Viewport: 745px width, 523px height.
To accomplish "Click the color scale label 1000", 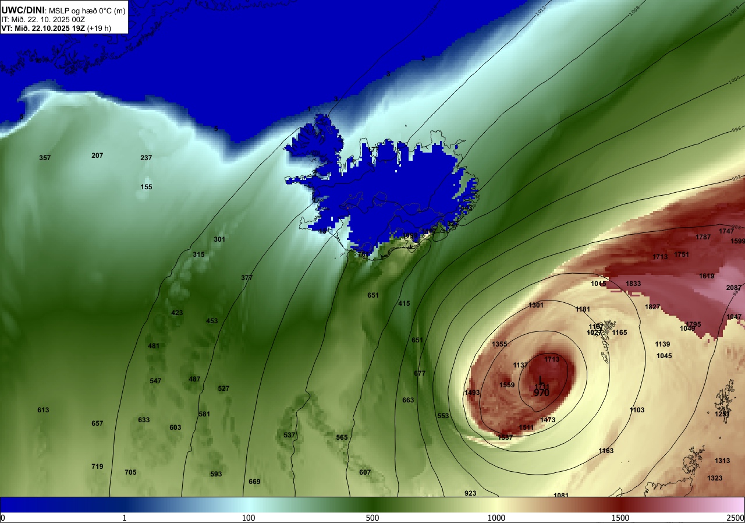I will coord(496,518).
